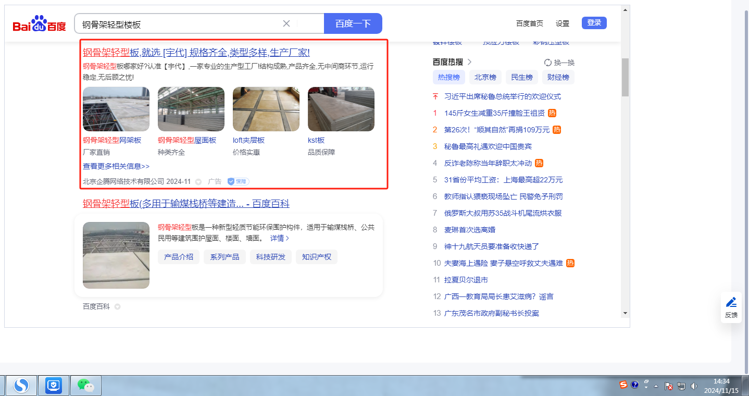Image resolution: width=749 pixels, height=396 pixels.
Task: Open the ad title 钢骨架轻型板,就选[宇代]
Action: (x=196, y=53)
